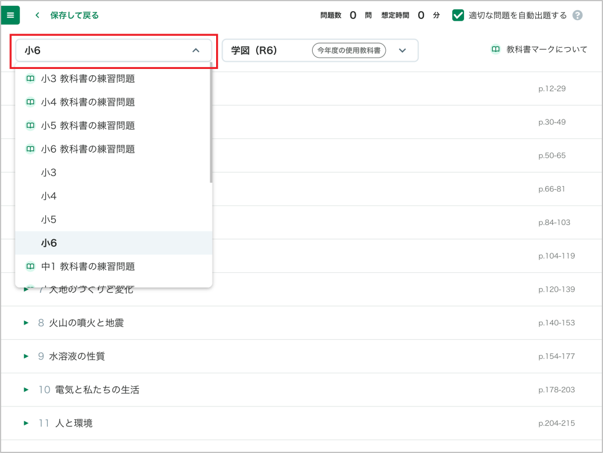
Task: Click page range p.66-81
Action: [552, 189]
